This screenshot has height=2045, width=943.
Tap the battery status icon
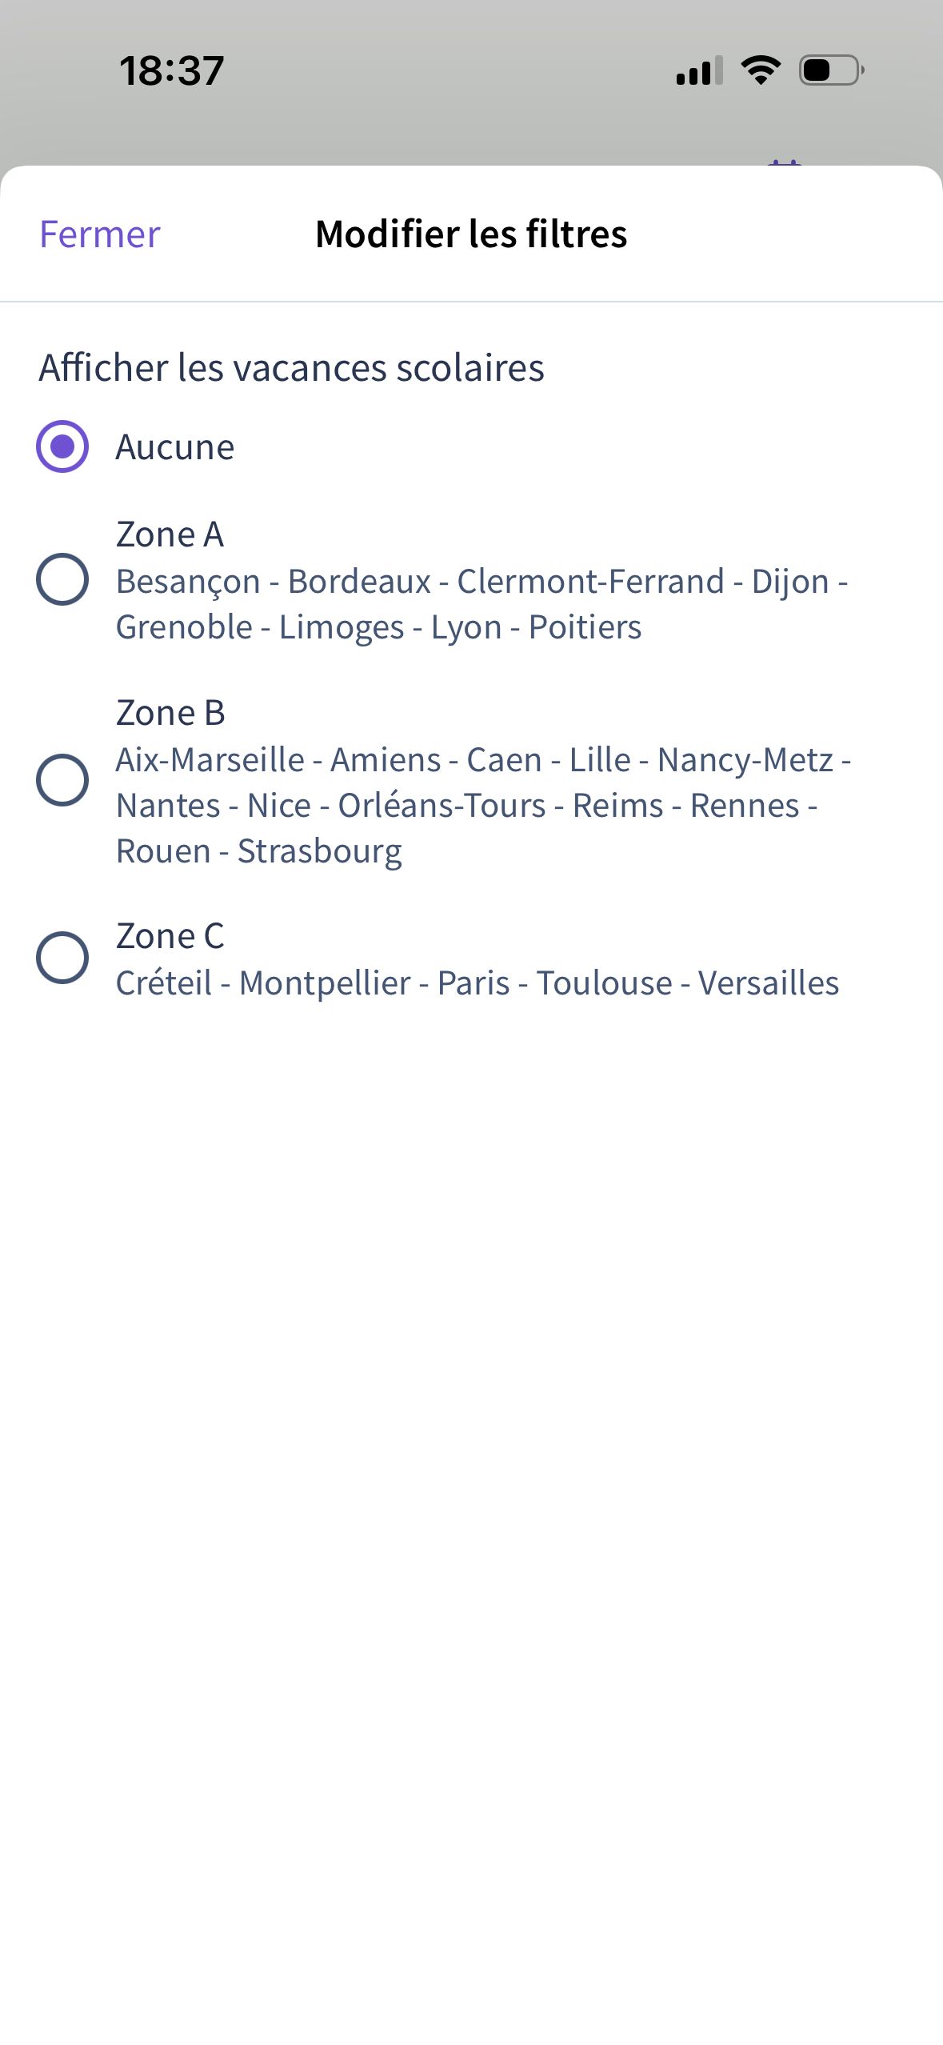pyautogui.click(x=831, y=70)
